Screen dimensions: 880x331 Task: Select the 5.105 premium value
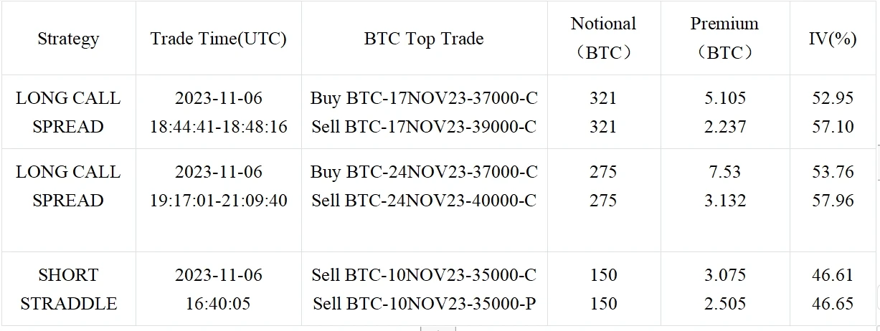click(x=723, y=98)
